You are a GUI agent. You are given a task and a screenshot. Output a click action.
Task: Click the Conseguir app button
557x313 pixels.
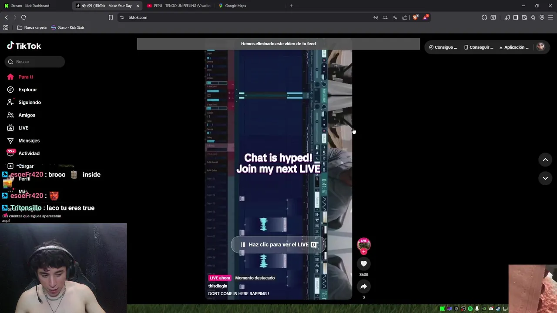(x=479, y=47)
